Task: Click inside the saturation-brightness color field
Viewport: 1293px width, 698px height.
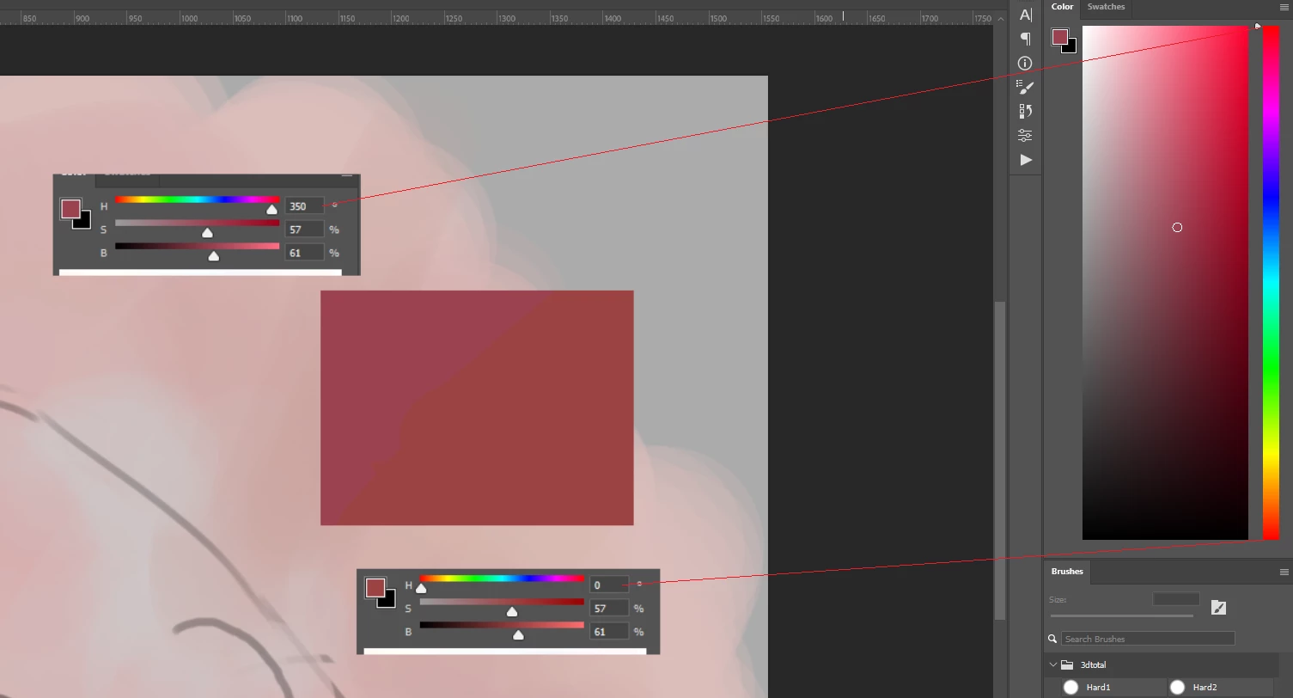Action: coord(1165,283)
